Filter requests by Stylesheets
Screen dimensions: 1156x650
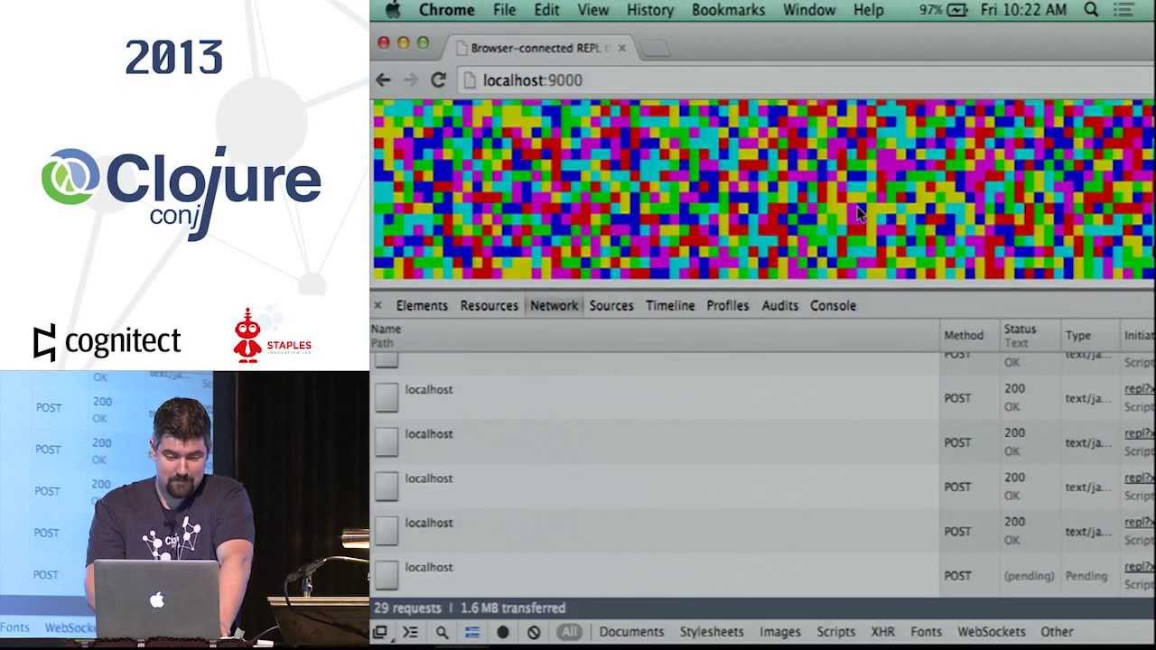pos(712,632)
